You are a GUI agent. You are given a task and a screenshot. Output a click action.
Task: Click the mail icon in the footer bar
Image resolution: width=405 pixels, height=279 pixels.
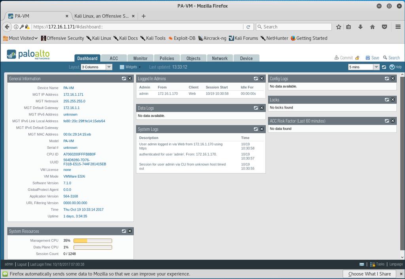click(x=361, y=264)
